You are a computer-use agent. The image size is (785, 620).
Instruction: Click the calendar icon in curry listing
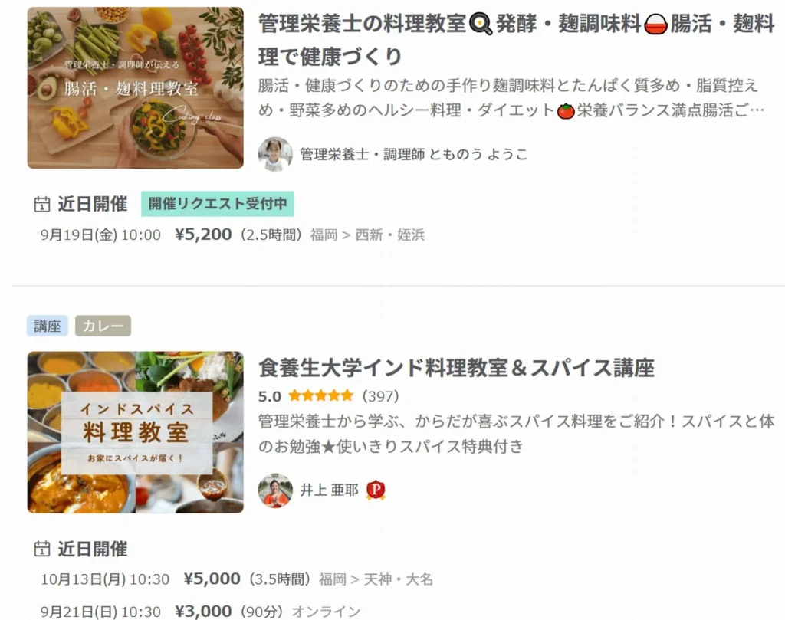click(42, 549)
